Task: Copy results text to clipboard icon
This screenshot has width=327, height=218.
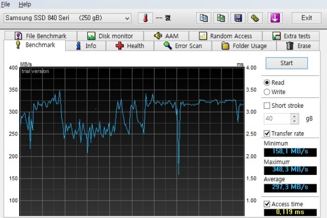Action: coord(204,18)
